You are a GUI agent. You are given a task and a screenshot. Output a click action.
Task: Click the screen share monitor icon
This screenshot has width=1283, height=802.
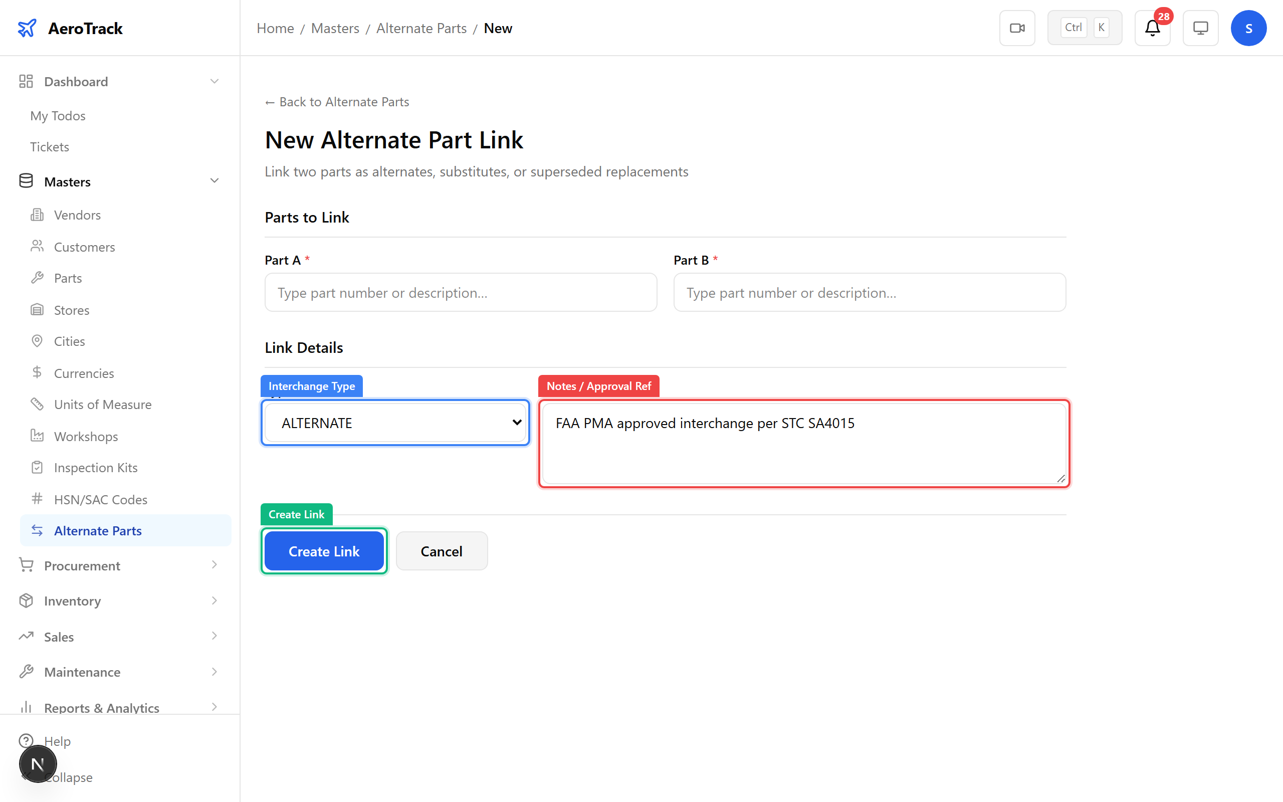pyautogui.click(x=1200, y=28)
